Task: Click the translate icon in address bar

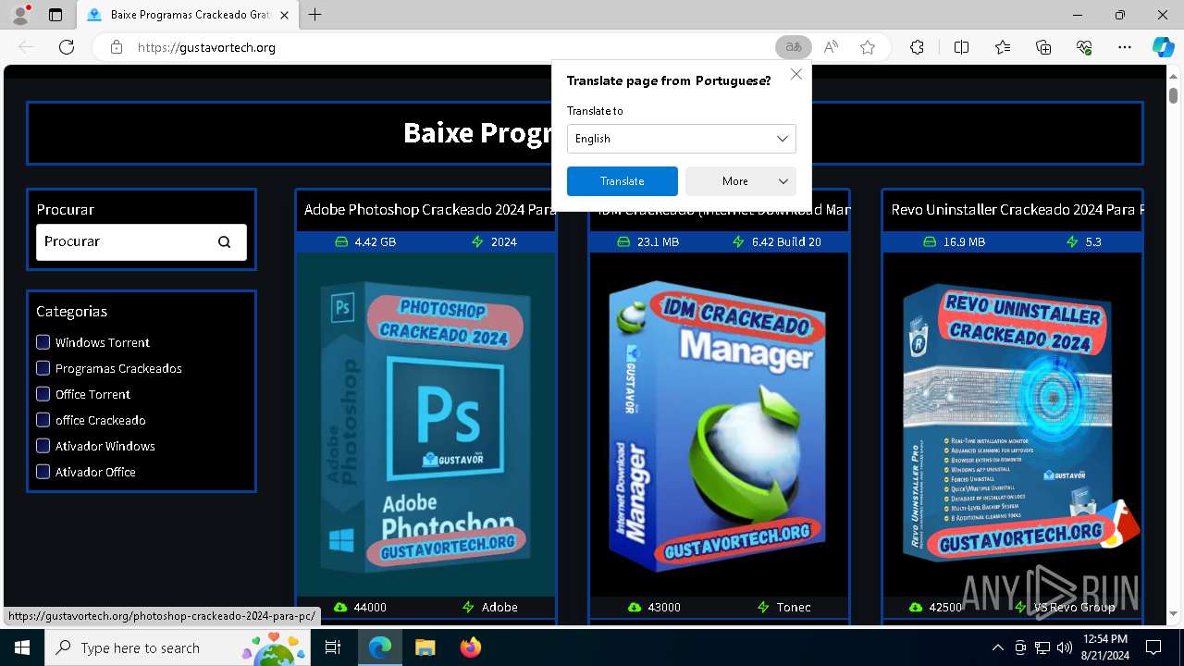Action: click(x=793, y=47)
